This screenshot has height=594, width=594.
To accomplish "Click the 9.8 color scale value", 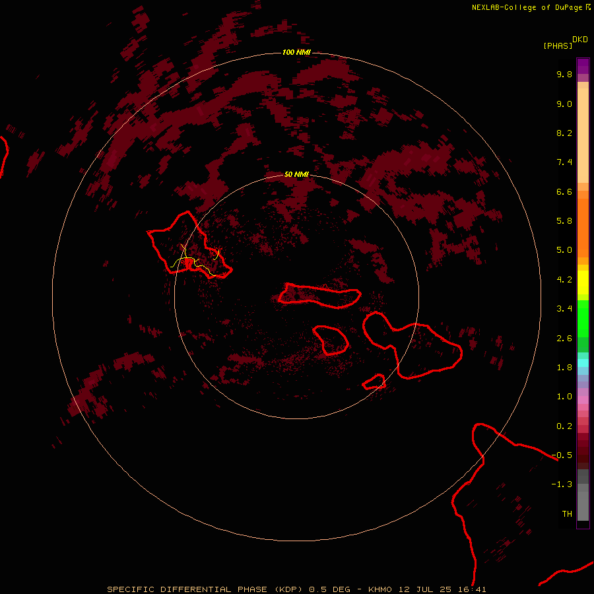I will [x=564, y=74].
